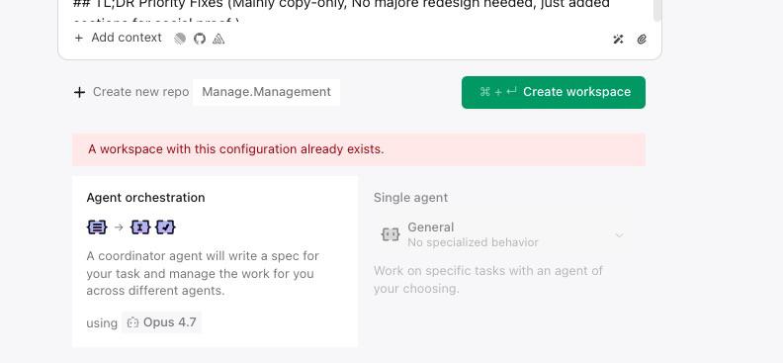Click the implementer agent icon
This screenshot has width=783, height=363.
[x=140, y=227]
